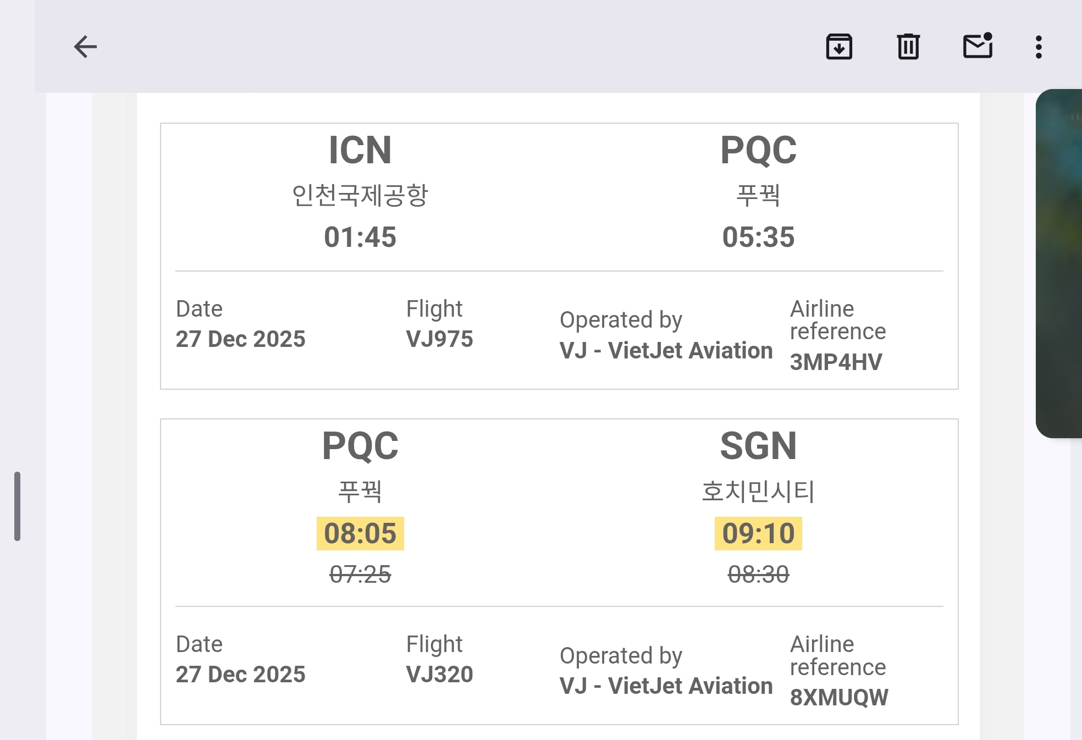
Task: Select the 01:45 departure time
Action: [x=360, y=237]
